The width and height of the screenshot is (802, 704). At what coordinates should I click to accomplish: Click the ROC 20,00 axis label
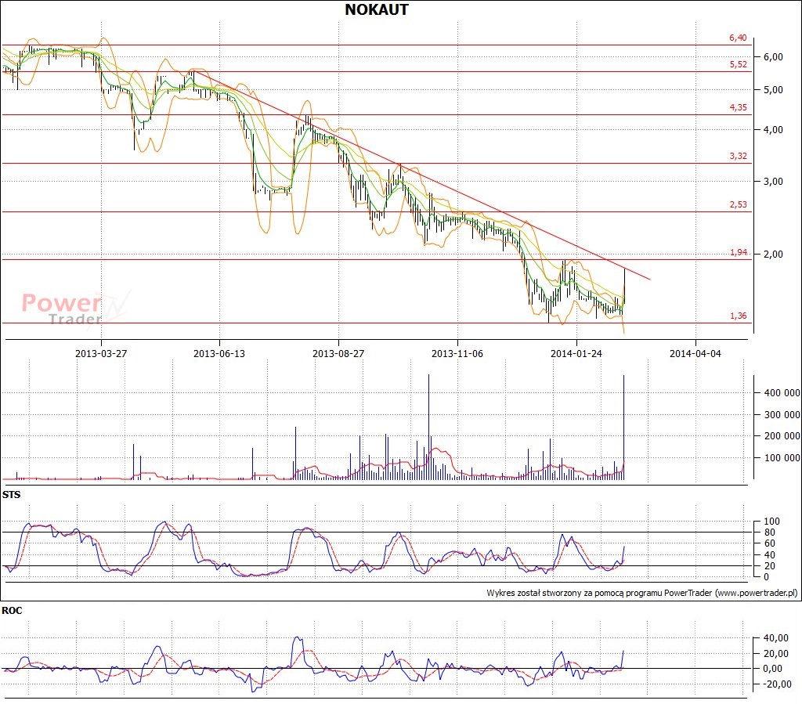(x=775, y=653)
